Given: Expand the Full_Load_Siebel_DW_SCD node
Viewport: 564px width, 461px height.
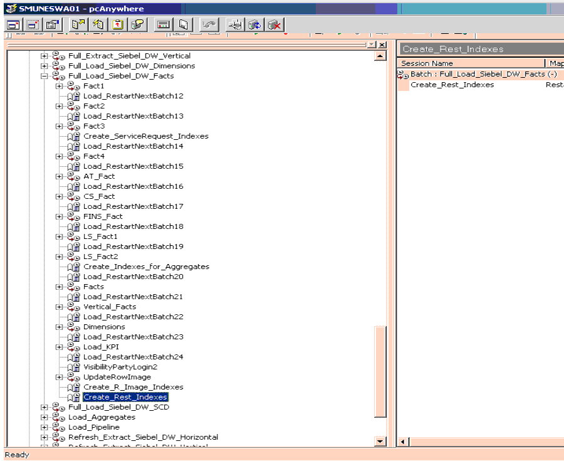Looking at the screenshot, I should pos(44,408).
